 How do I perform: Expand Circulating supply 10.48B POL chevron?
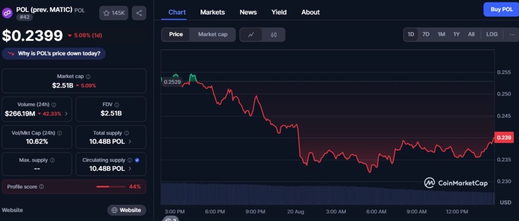pyautogui.click(x=130, y=168)
